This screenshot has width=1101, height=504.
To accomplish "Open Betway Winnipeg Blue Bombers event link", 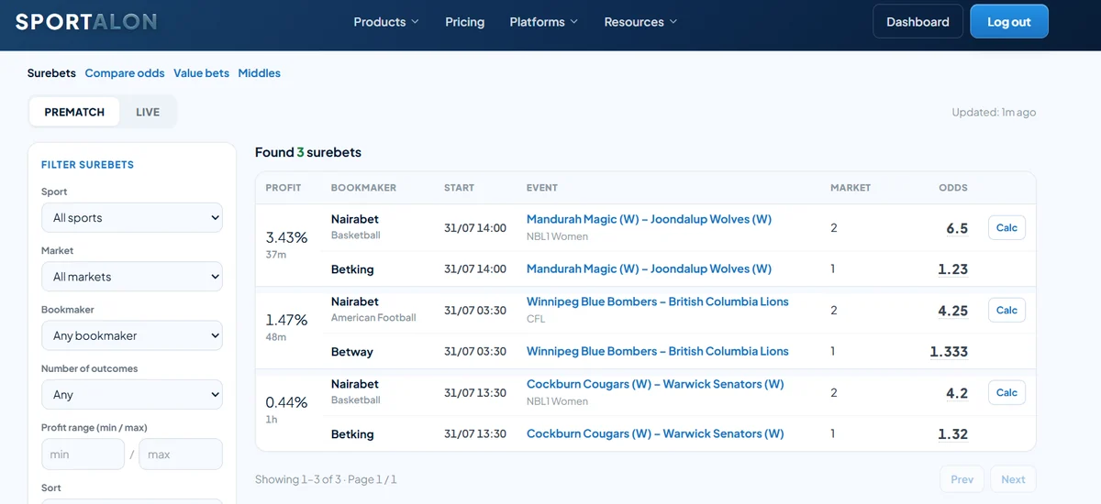I will tap(658, 351).
